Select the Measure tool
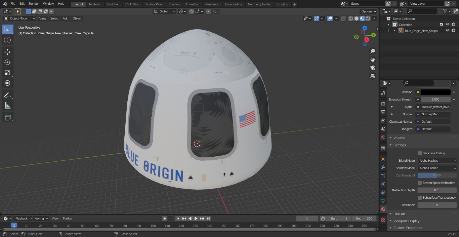The image size is (459, 237). coord(7,106)
